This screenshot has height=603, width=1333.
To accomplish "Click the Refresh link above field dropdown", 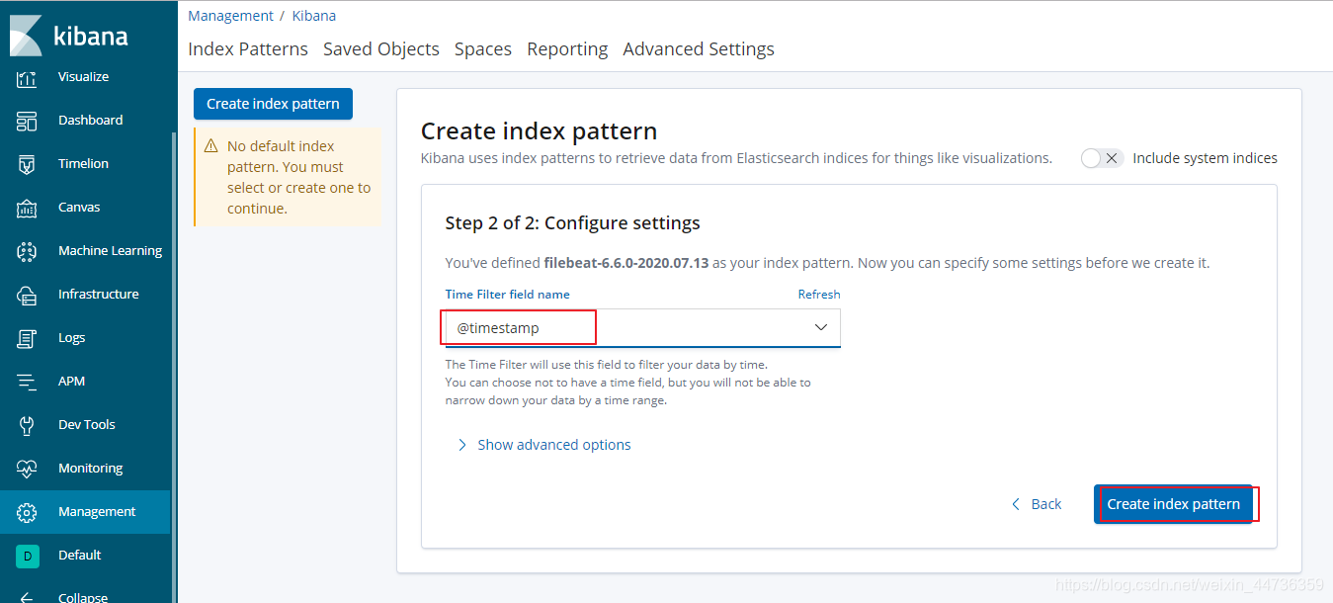I will [x=819, y=295].
